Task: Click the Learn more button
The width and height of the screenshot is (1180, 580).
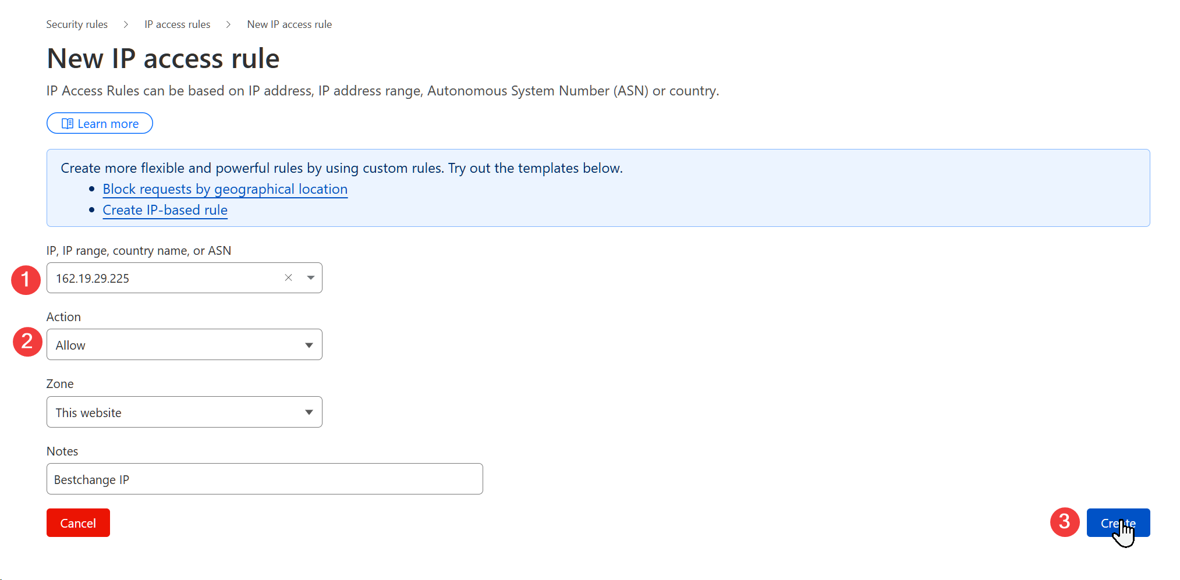Action: click(100, 124)
